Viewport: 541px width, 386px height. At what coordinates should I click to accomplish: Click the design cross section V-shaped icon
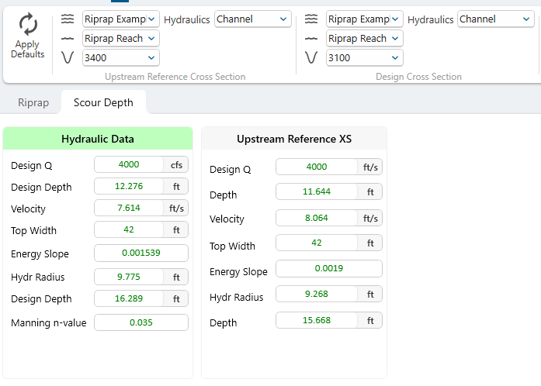311,57
